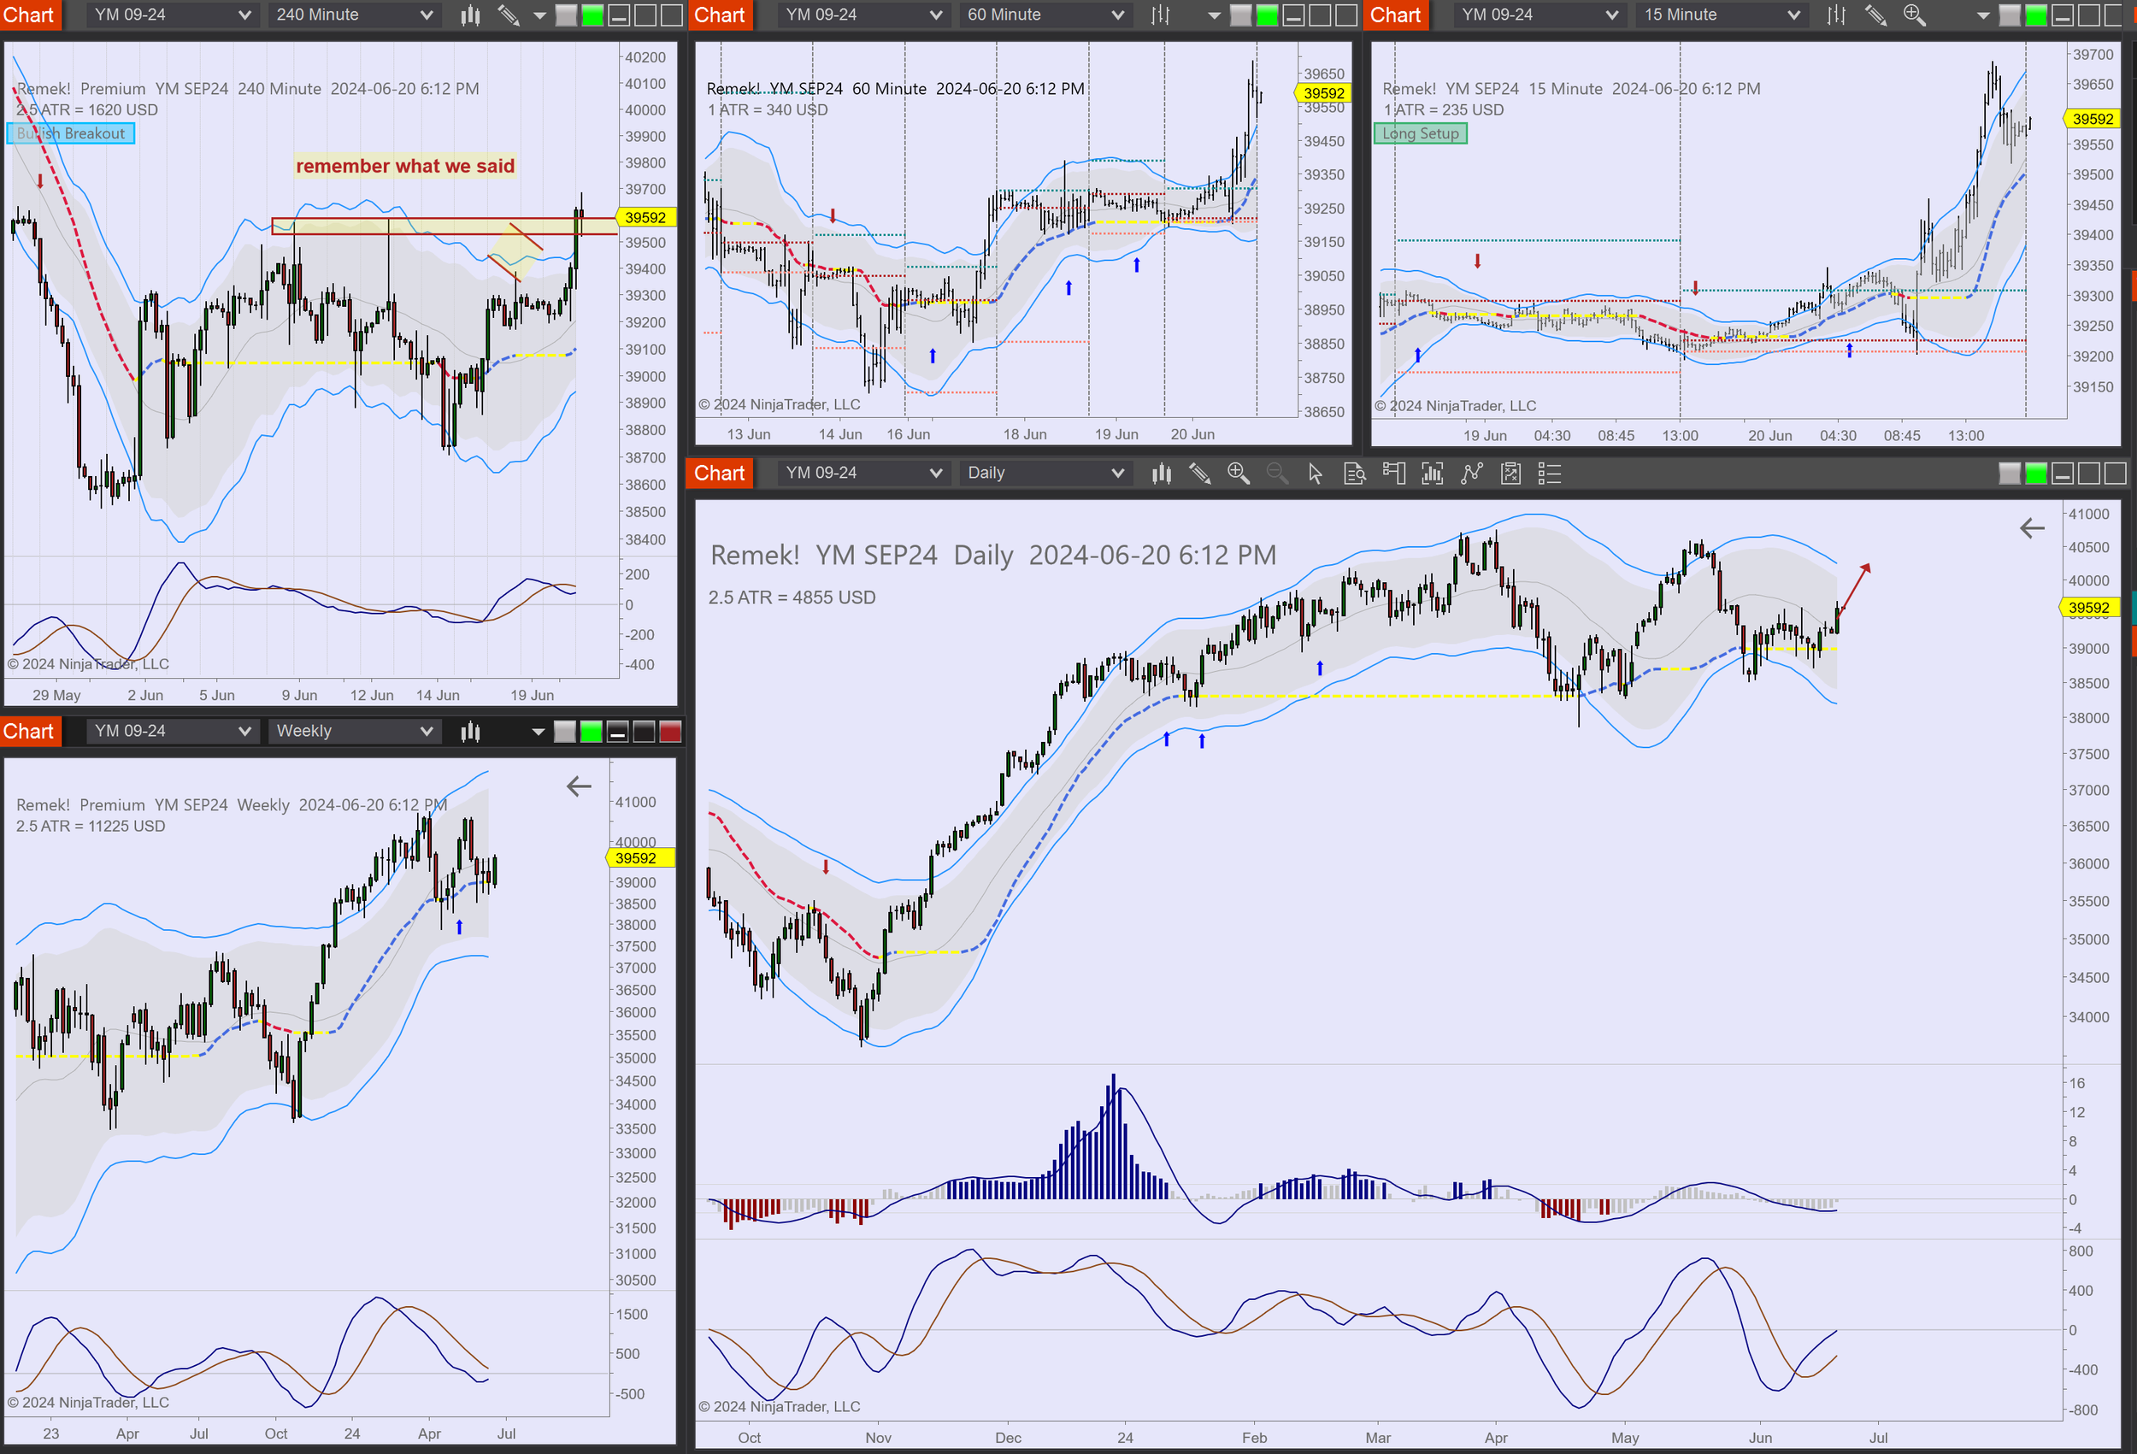Select the Drawing Tools pencil icon on Daily chart
The width and height of the screenshot is (2137, 1454).
click(x=1200, y=473)
